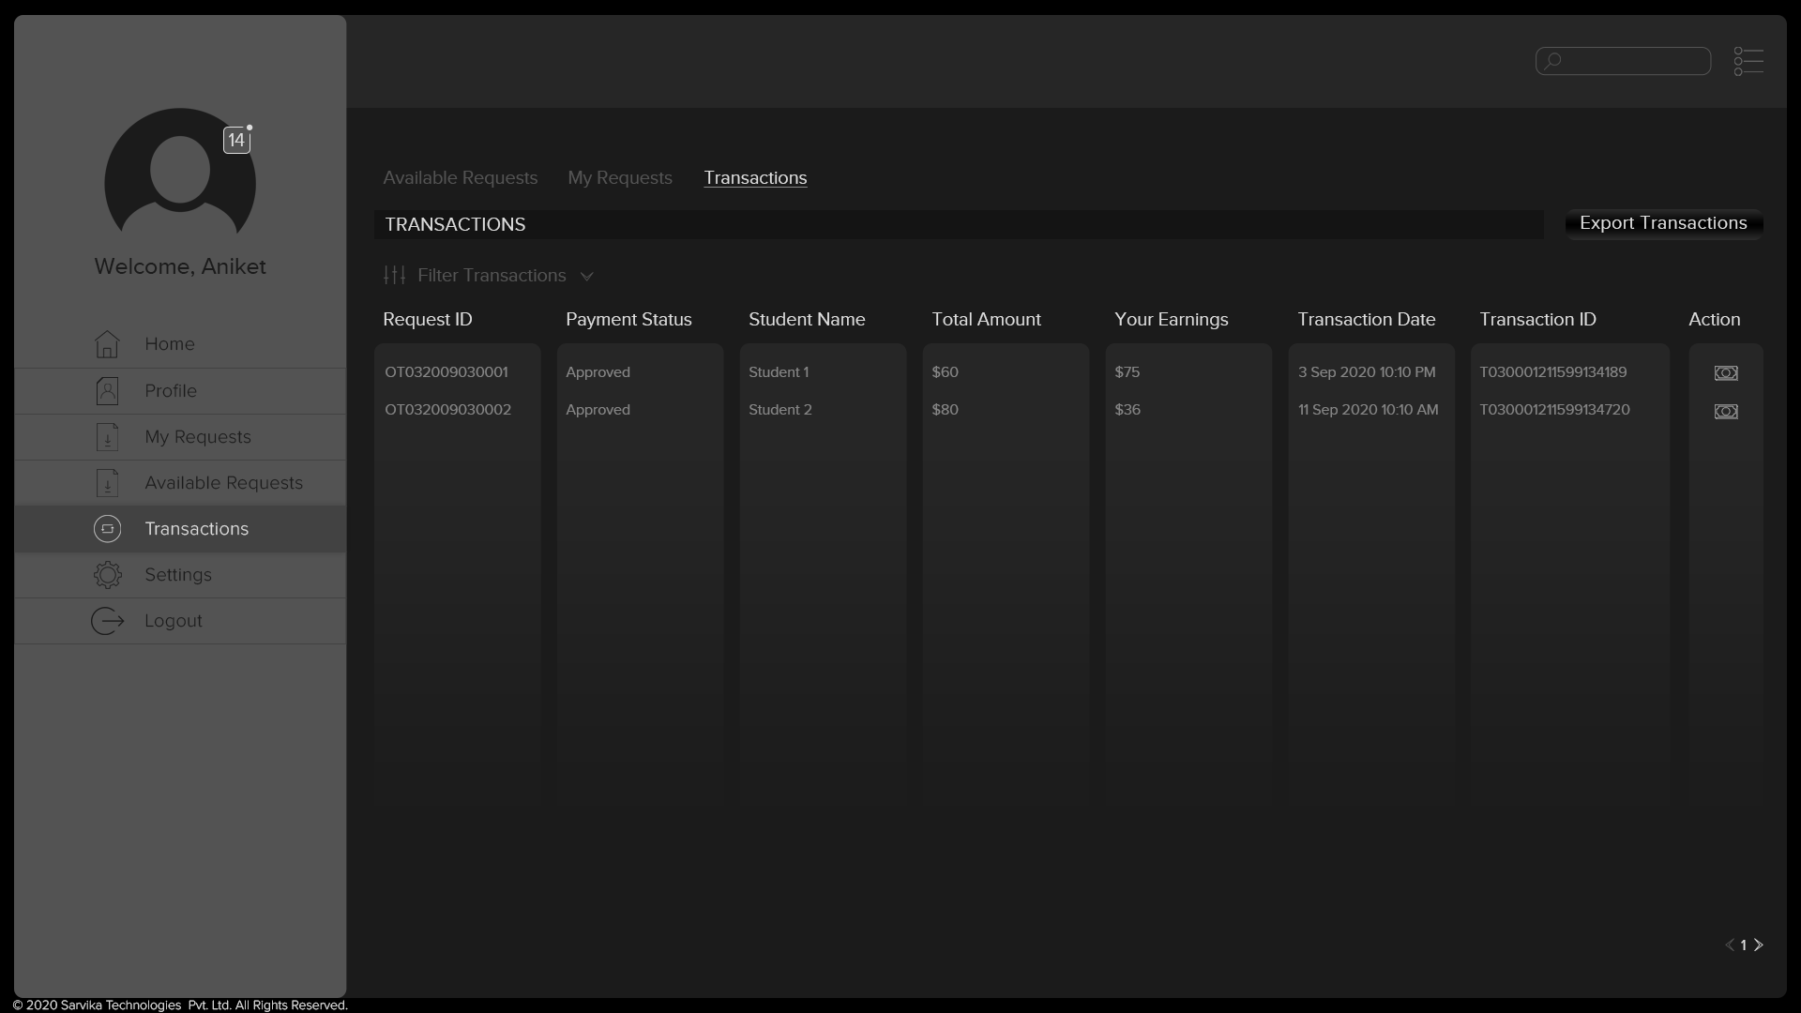The image size is (1801, 1013).
Task: Click transaction ID T030001211599134720
Action: tap(1554, 410)
